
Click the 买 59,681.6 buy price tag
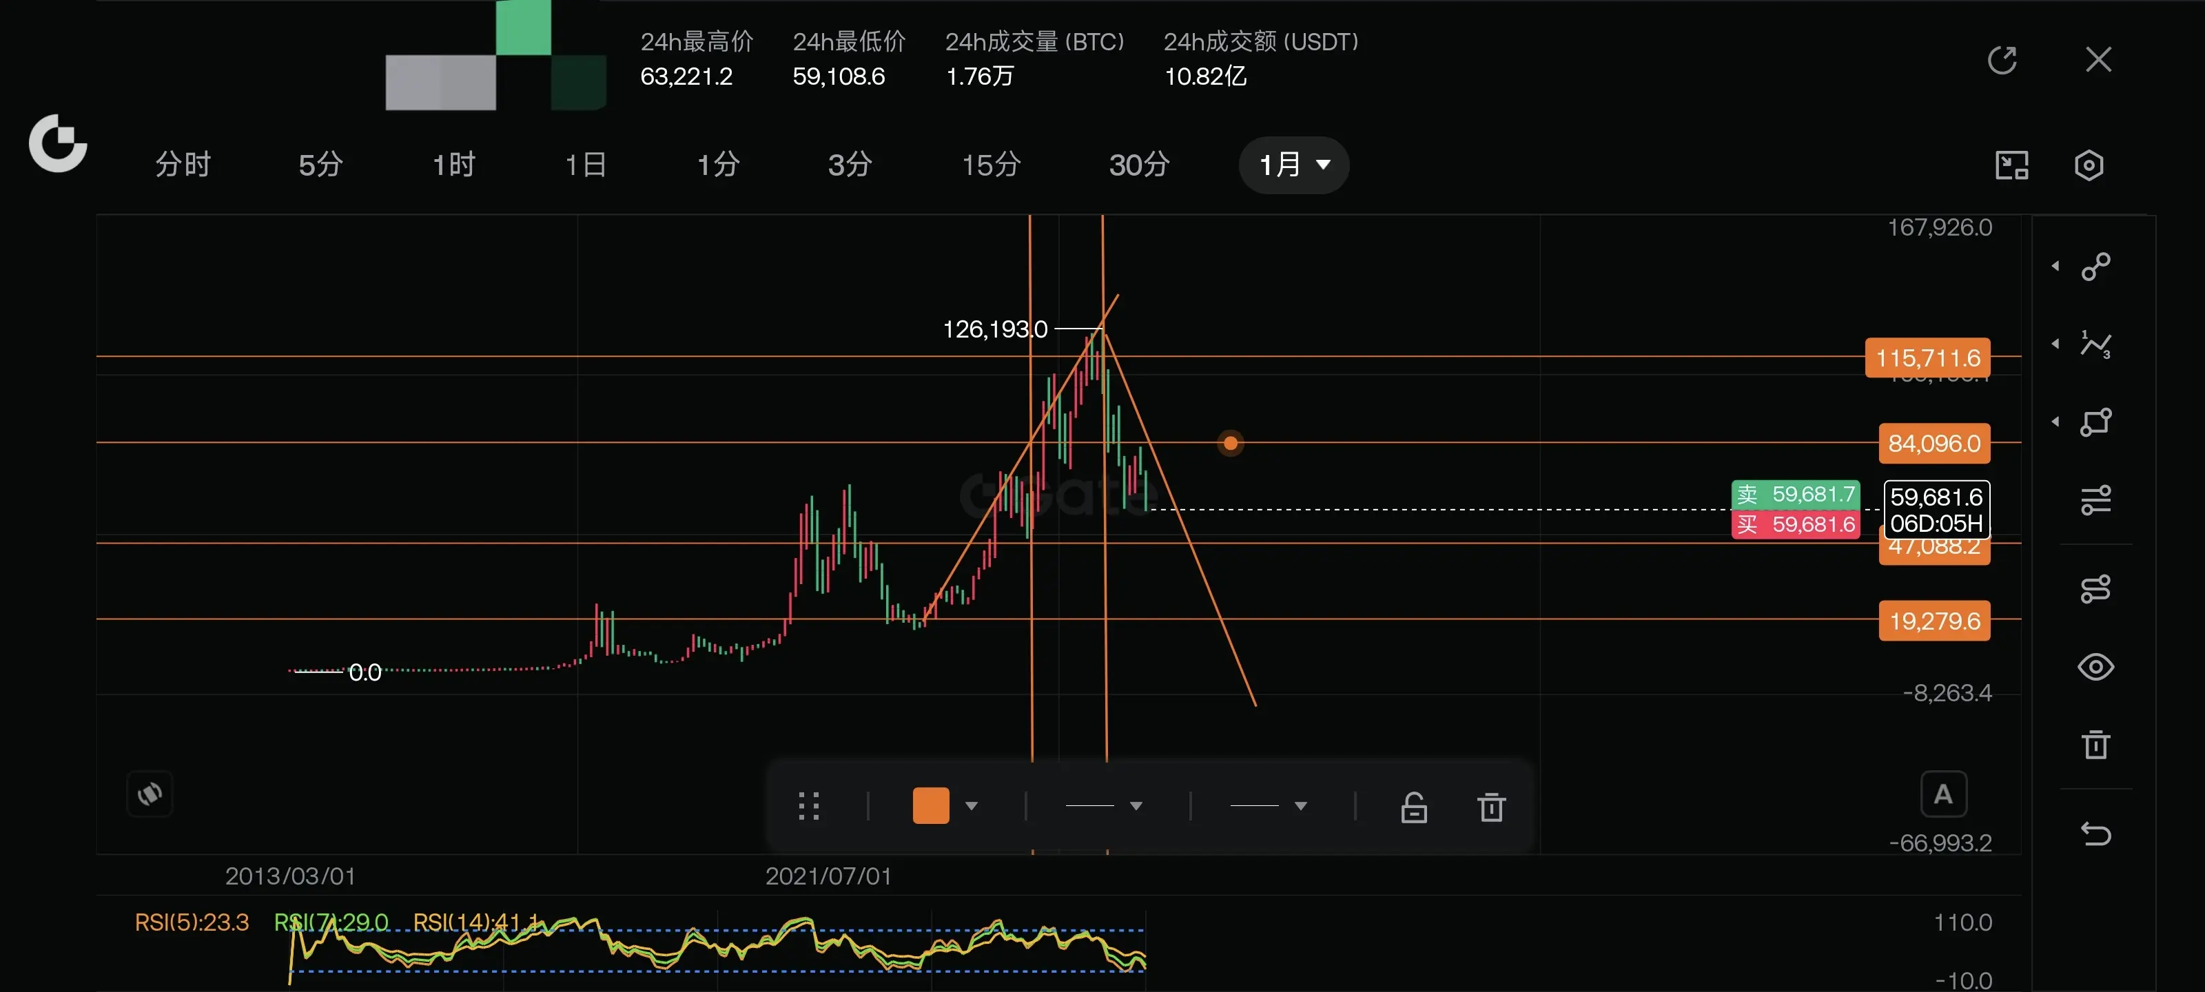coord(1795,524)
